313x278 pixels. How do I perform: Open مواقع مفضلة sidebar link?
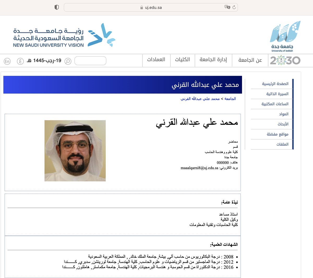point(278,134)
